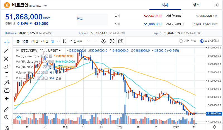
Task: Remove the MA (15, close, 0) indicator
Action: click(x=52, y=62)
